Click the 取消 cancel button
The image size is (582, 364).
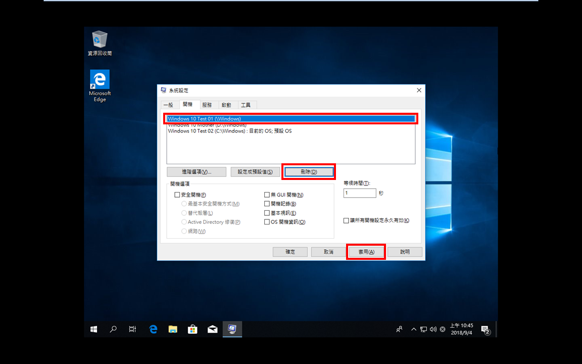[328, 252]
